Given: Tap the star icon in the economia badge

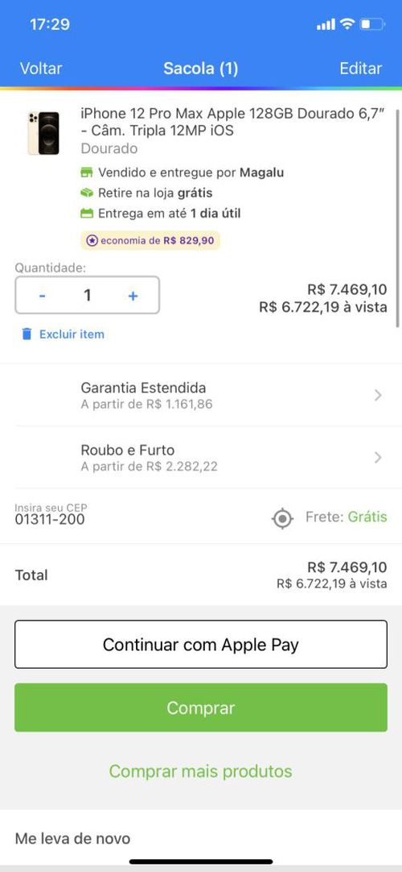Looking at the screenshot, I should (92, 241).
